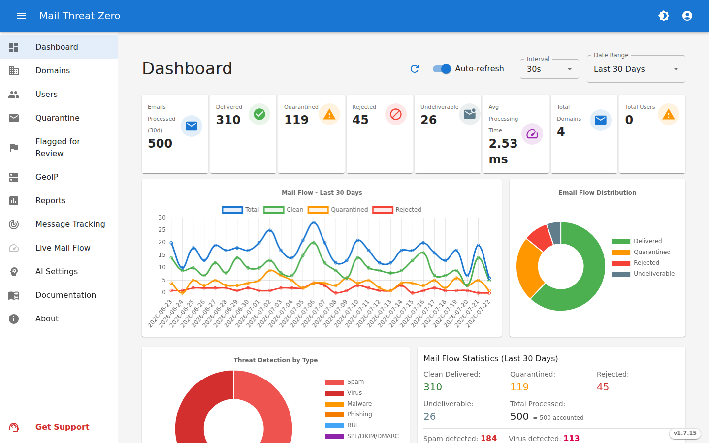The image size is (709, 443).
Task: Click the Rejected blocked circle icon
Action: coord(396,114)
